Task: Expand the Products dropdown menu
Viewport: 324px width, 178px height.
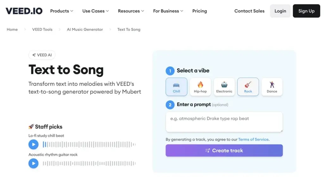Action: pos(62,11)
